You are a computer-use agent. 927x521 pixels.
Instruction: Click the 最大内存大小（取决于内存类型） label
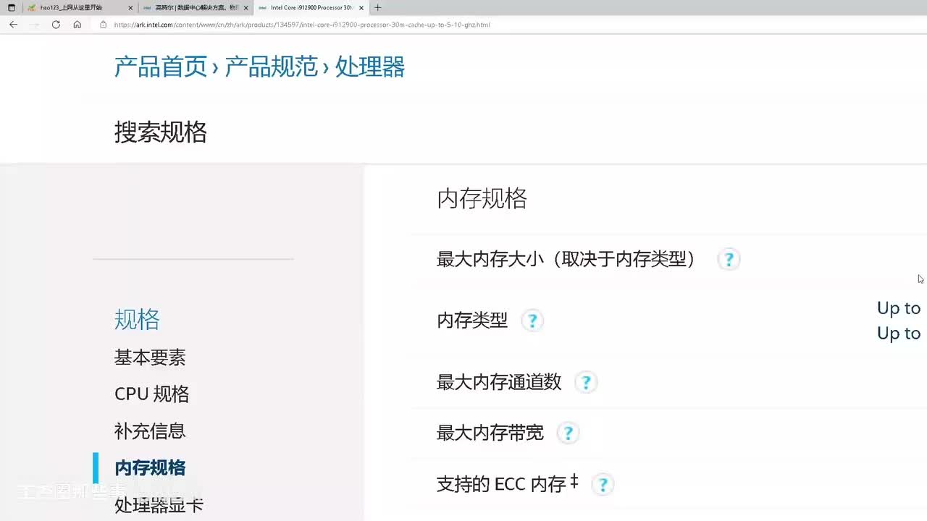coord(566,259)
